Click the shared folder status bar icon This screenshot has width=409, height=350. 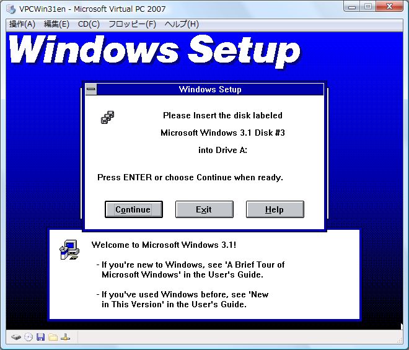(x=53, y=337)
